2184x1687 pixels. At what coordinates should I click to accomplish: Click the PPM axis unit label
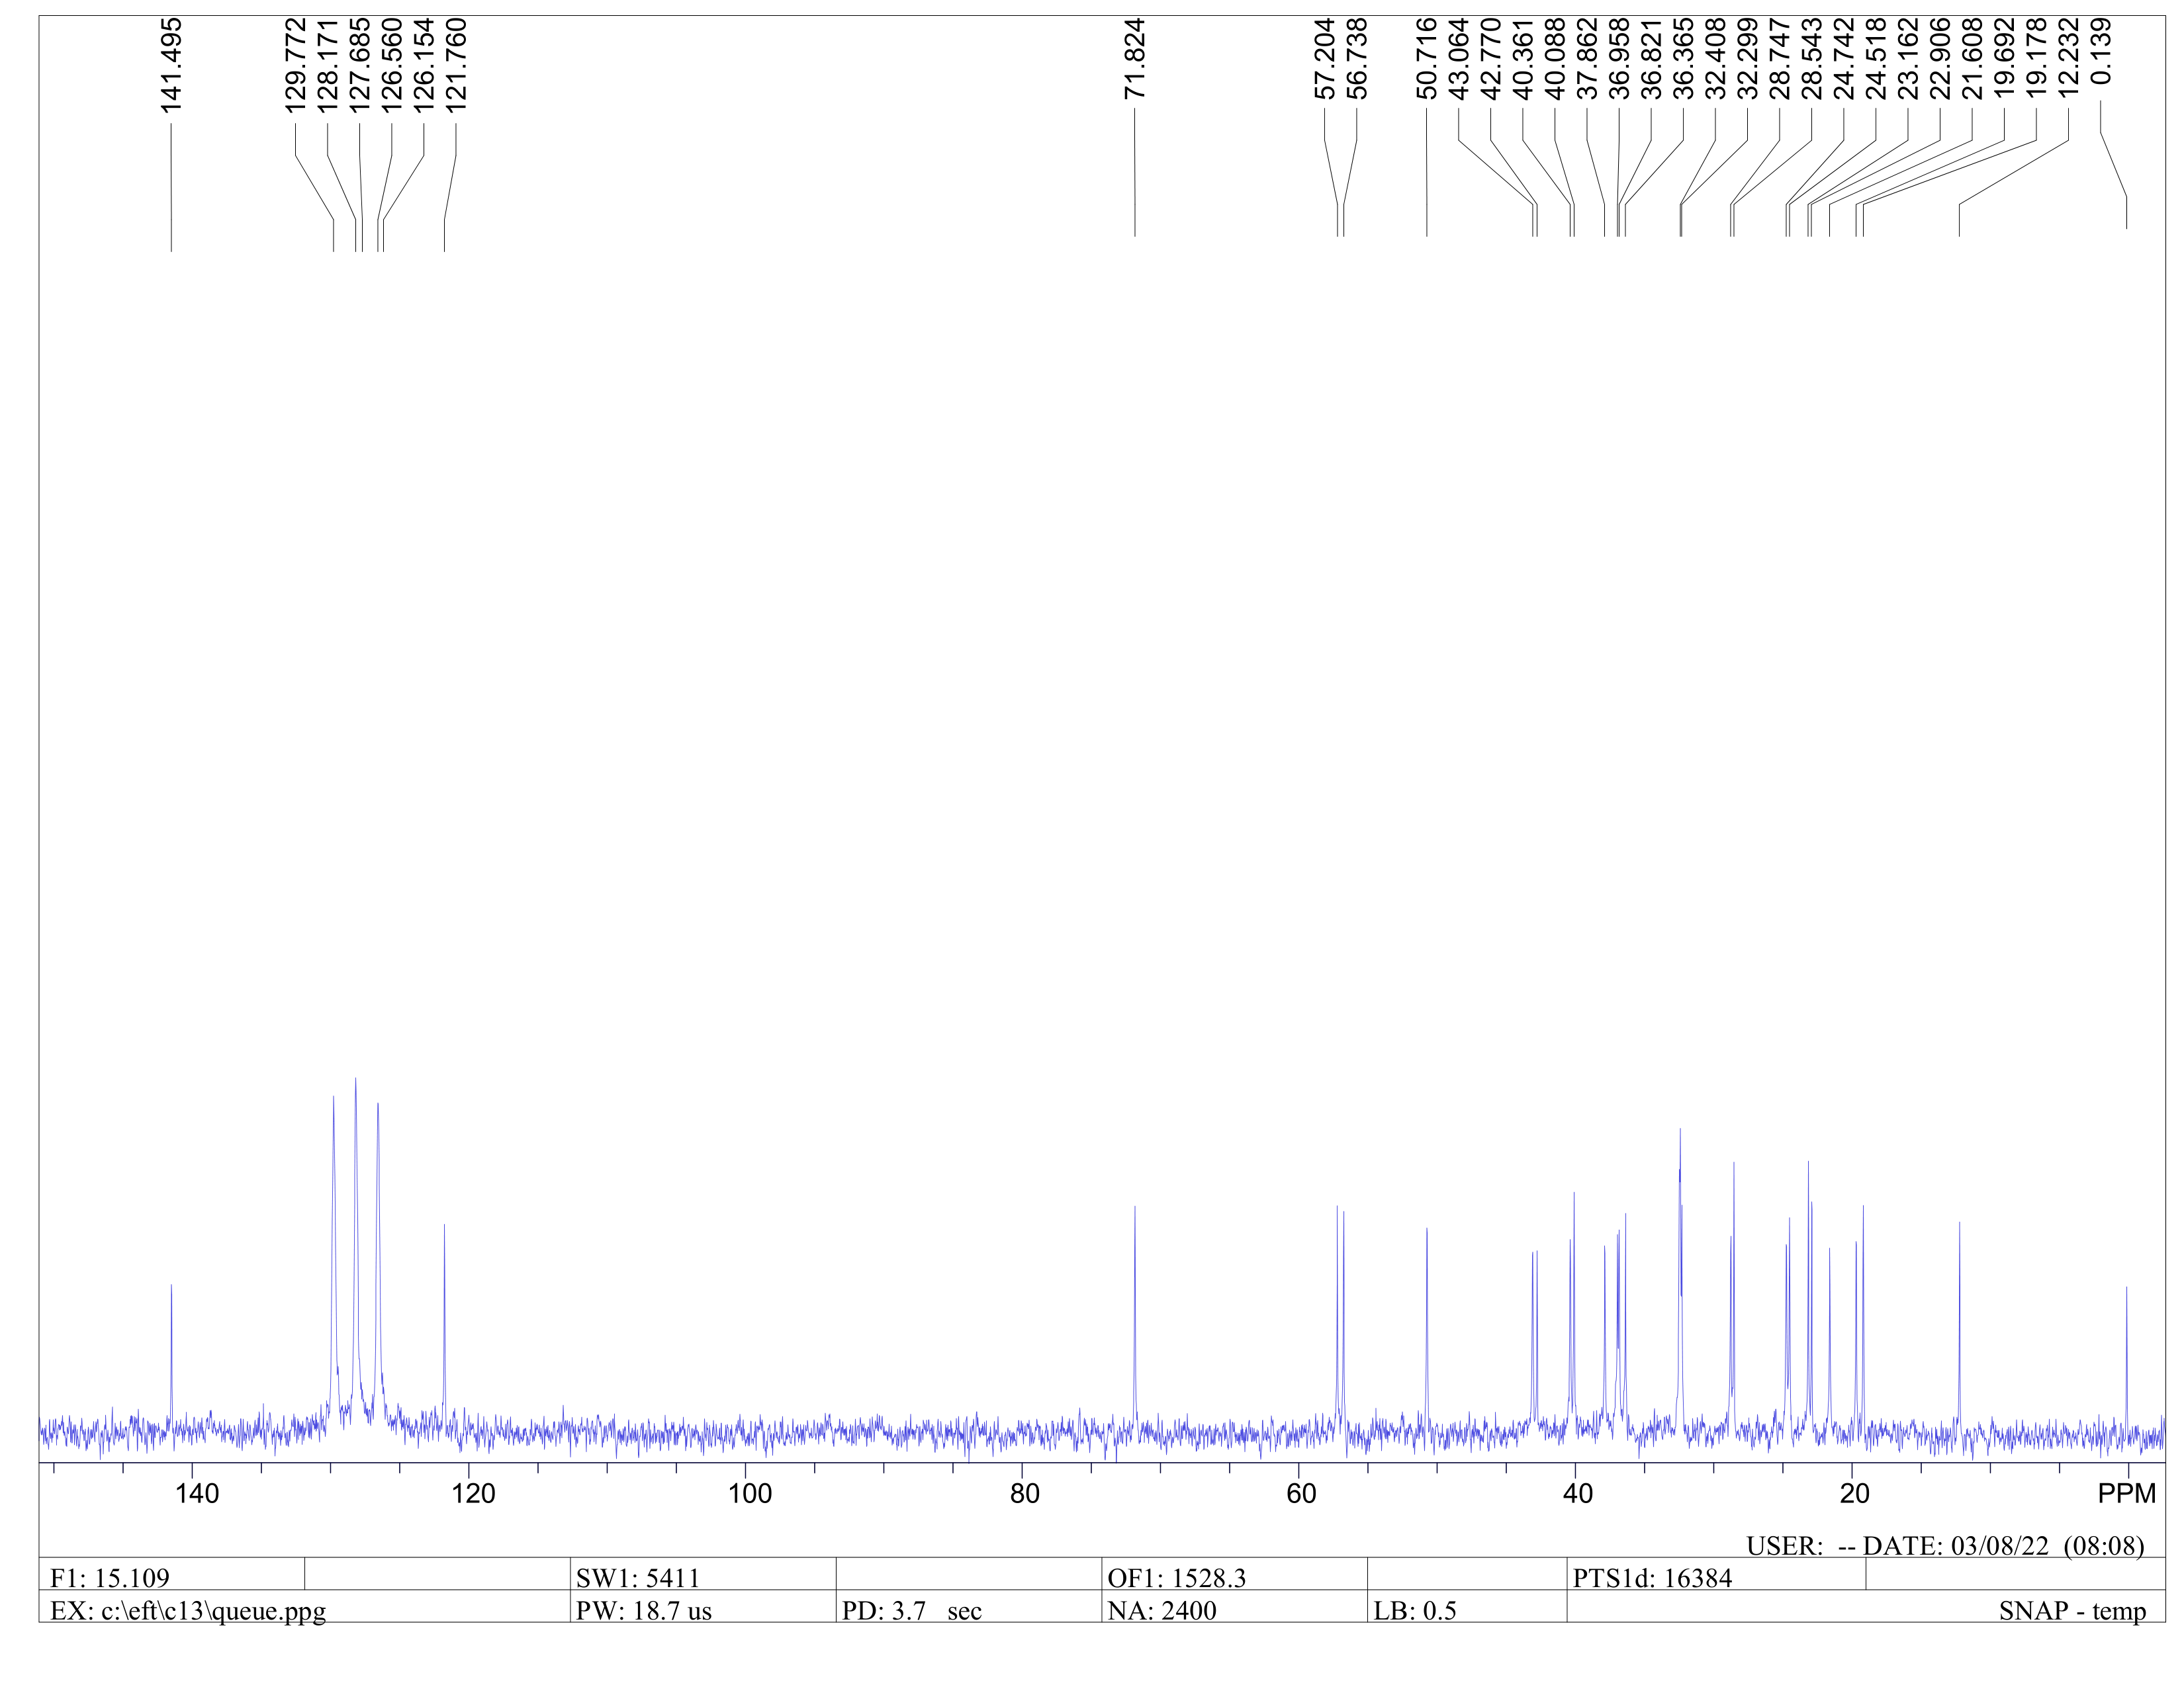[x=2127, y=1494]
